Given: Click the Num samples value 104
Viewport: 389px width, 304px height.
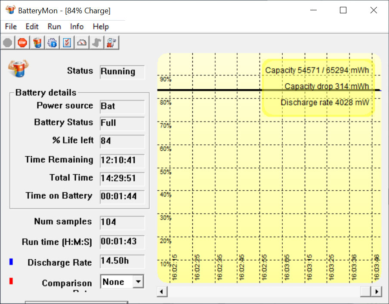Looking at the screenshot, I should pos(122,222).
